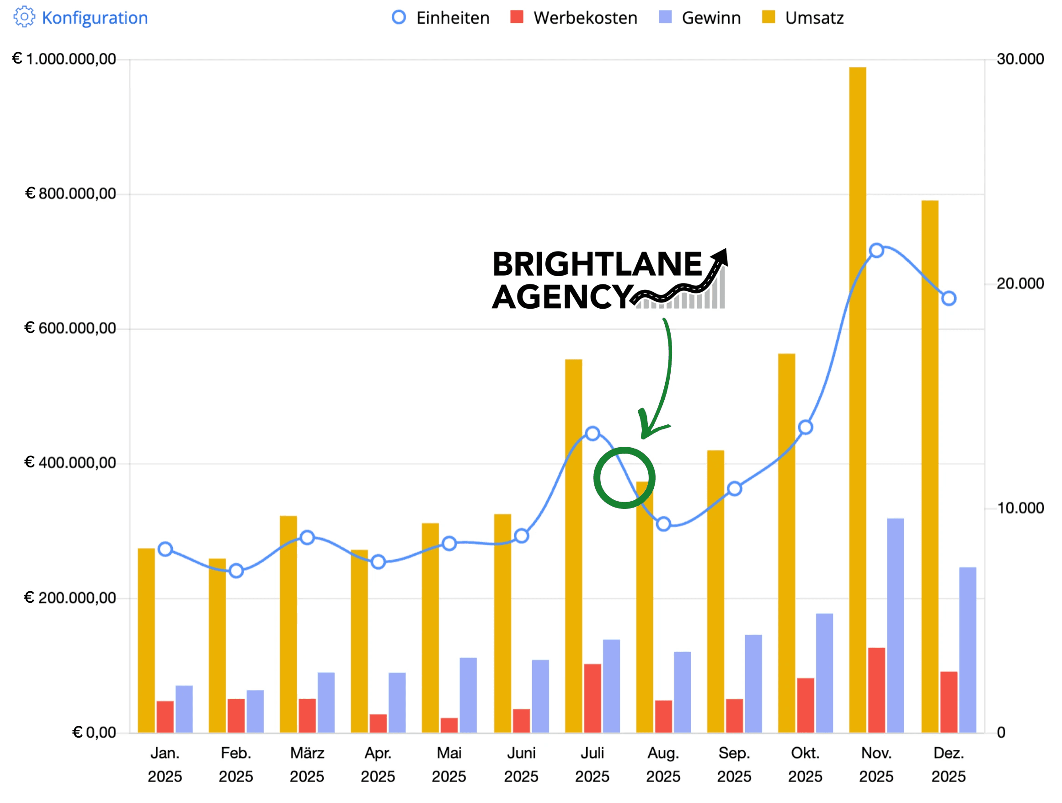Click the Dez. 2025 blue Gewinn bar
1062x803 pixels.
pyautogui.click(x=967, y=649)
